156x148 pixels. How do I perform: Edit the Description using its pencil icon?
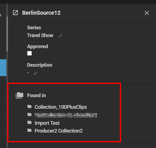point(36,73)
